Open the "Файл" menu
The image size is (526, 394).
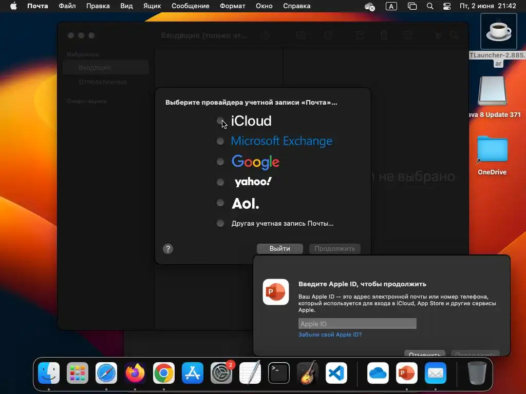(x=67, y=6)
